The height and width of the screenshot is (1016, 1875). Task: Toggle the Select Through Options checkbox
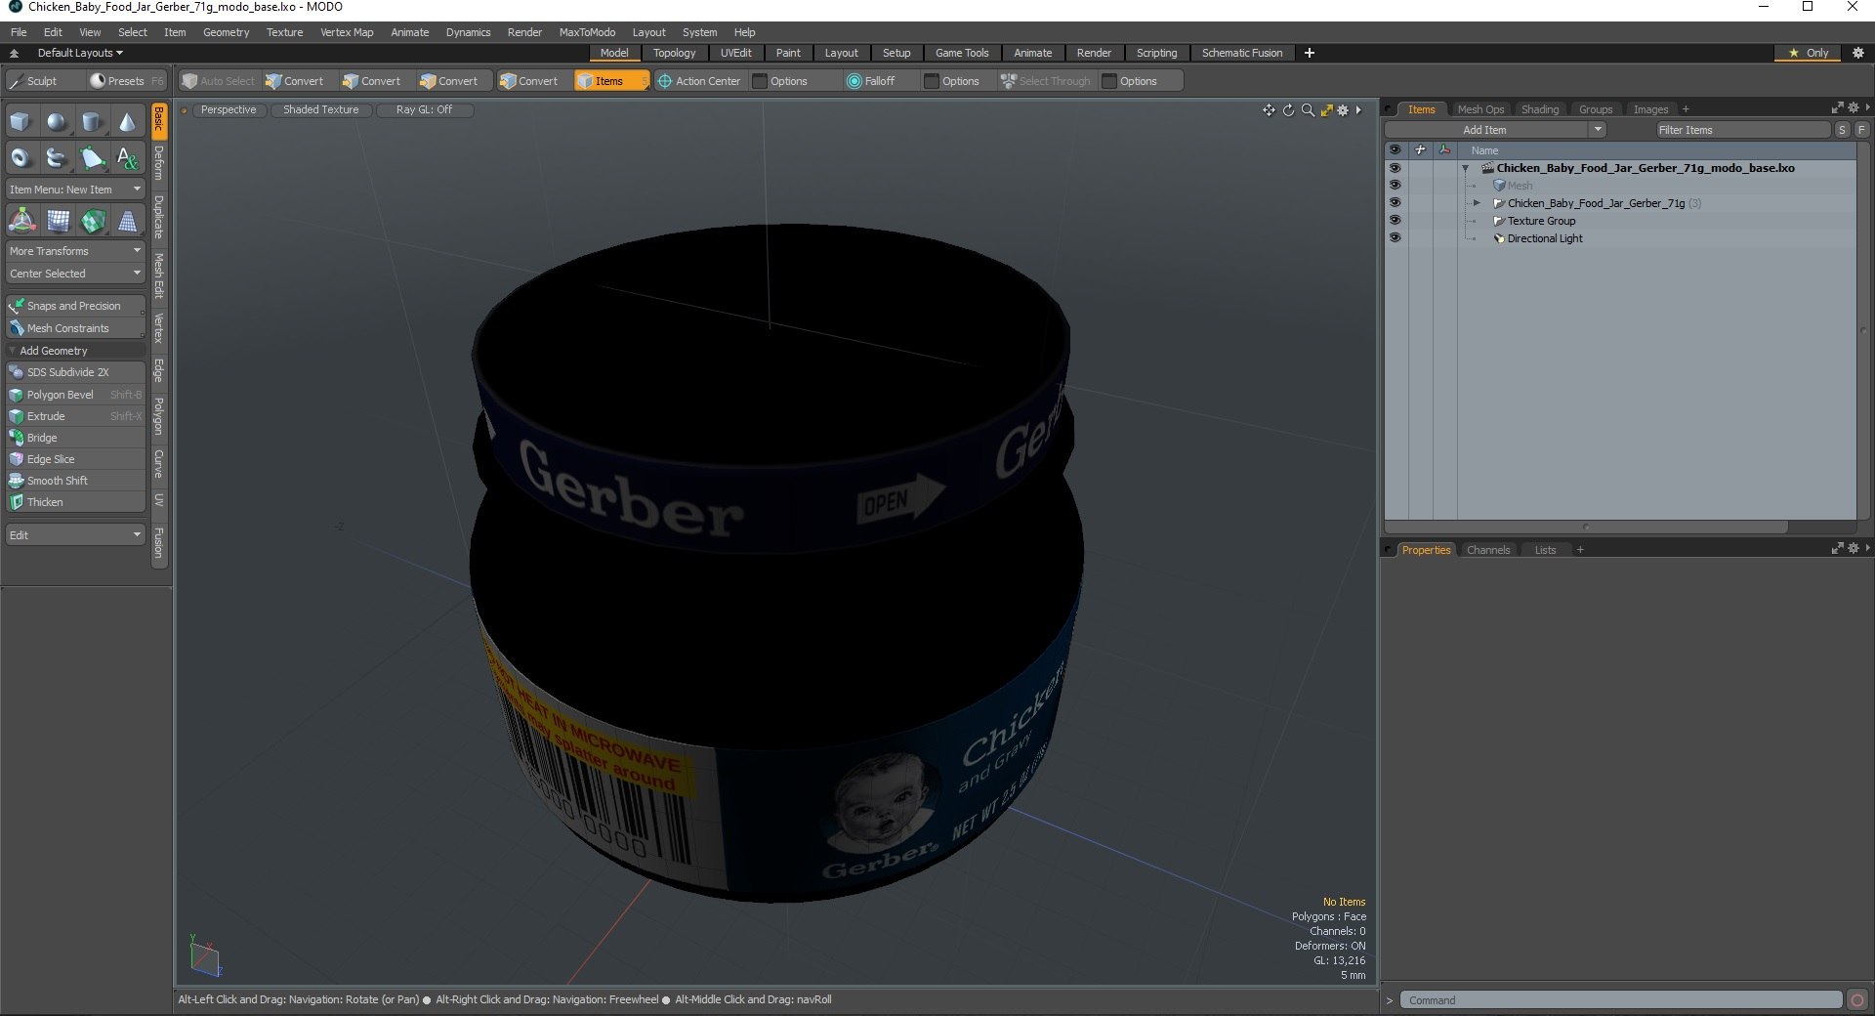pos(1109,81)
